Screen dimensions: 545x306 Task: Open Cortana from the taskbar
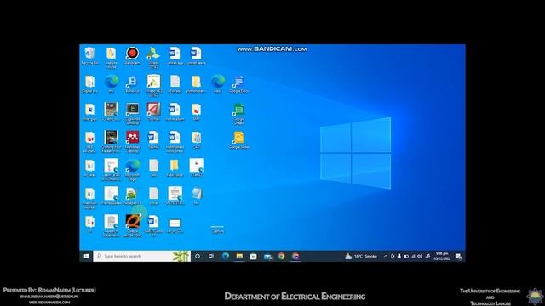pos(198,256)
